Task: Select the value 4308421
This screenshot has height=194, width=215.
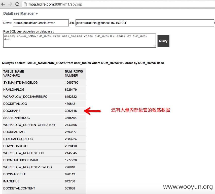Action: tap(71, 104)
